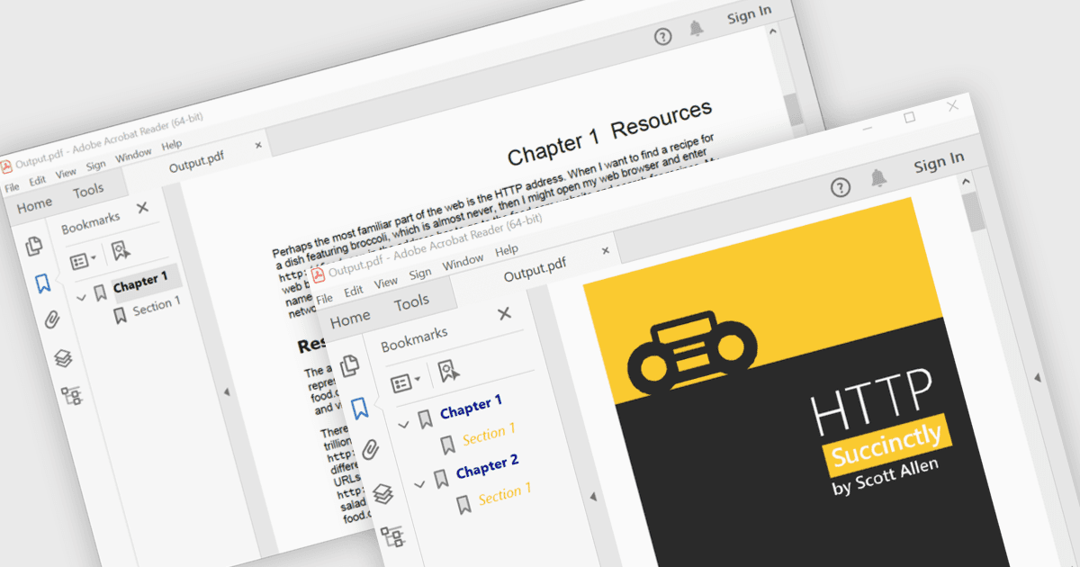Open File menu in front window

click(x=324, y=298)
